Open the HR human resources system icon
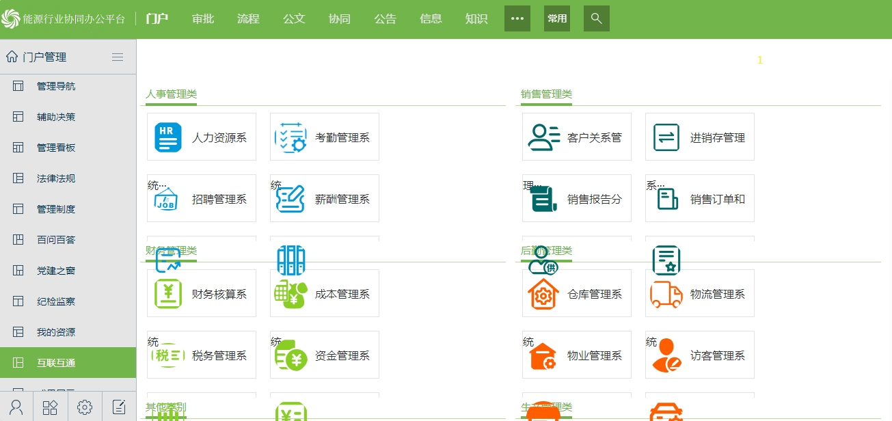 pyautogui.click(x=168, y=137)
